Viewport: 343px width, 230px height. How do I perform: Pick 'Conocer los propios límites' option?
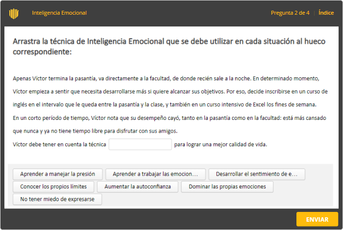click(x=53, y=187)
